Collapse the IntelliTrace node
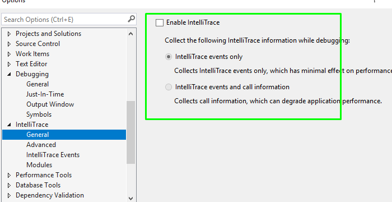Image resolution: width=392 pixels, height=202 pixels. 10,125
